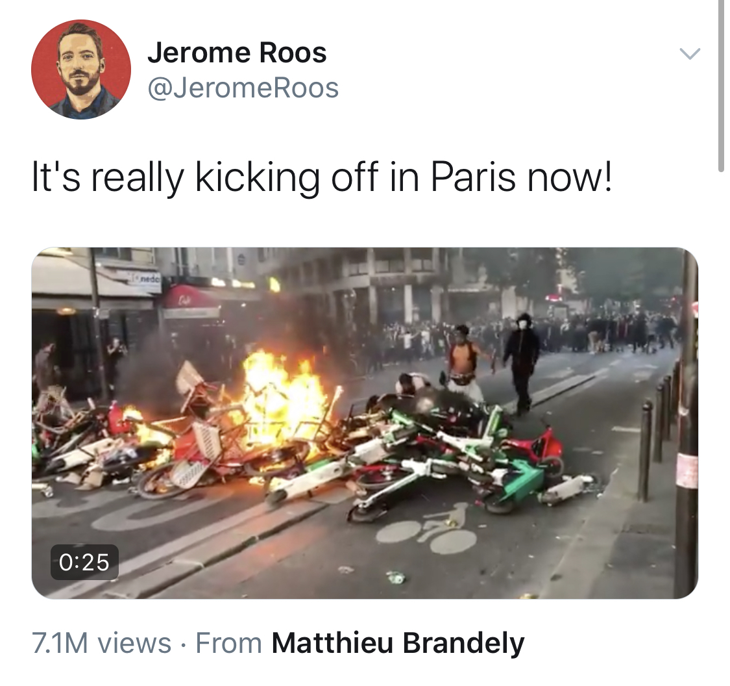Click the 0:25 video duration badge
Screen dimensions: 730x686
(x=84, y=562)
